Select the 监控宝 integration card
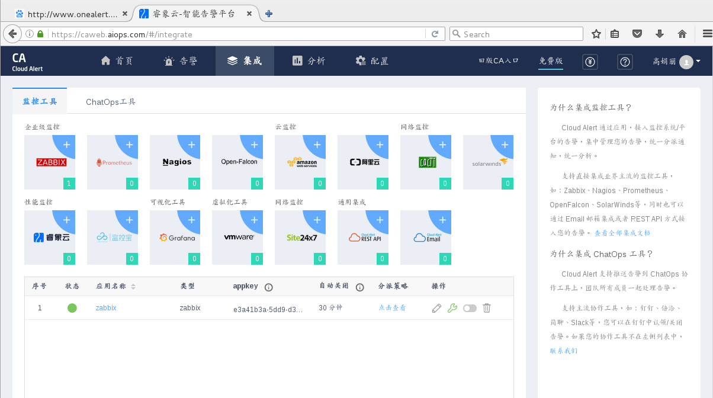 pos(112,237)
